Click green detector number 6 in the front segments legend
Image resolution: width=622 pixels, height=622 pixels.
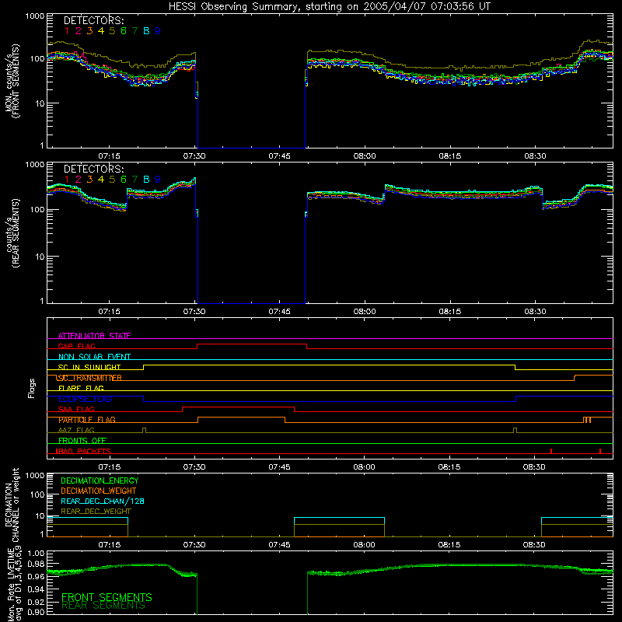[x=124, y=31]
